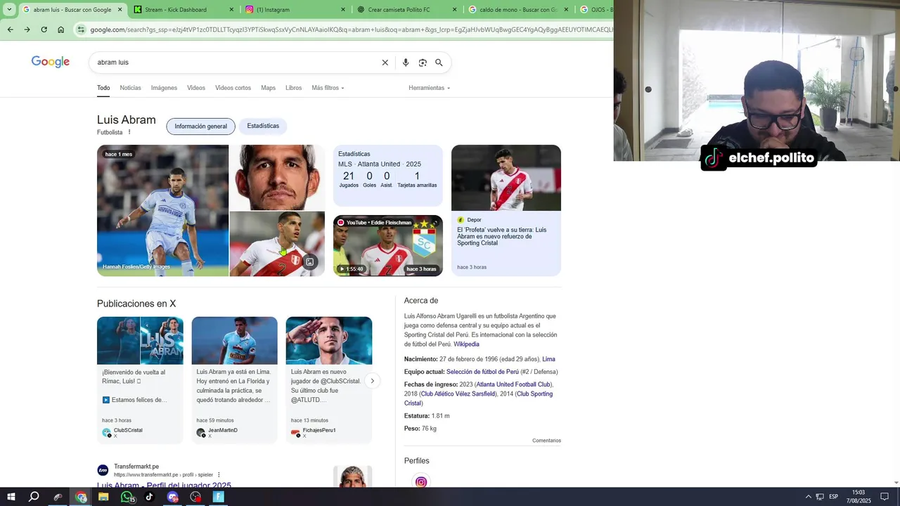Select the Estadísticas chip
900x506 pixels.
[x=263, y=126]
